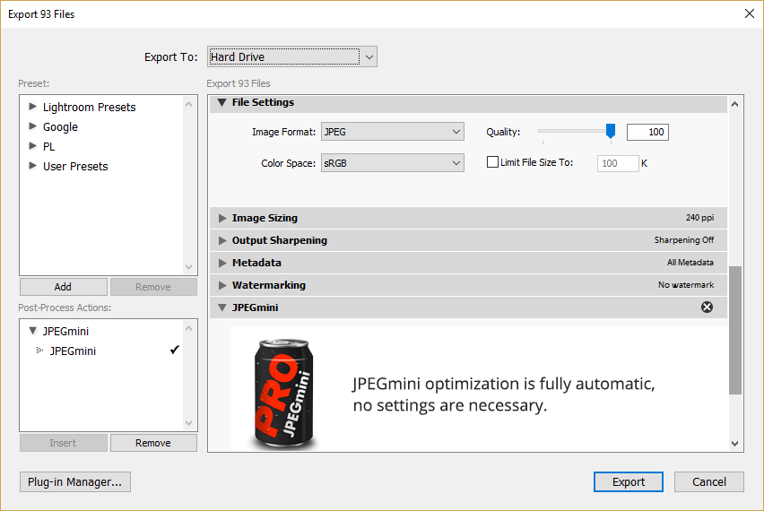Remove the JPEGmini post-process action (X icon)

[707, 307]
